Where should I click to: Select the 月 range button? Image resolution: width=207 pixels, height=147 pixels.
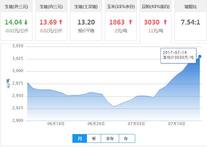tap(80, 138)
